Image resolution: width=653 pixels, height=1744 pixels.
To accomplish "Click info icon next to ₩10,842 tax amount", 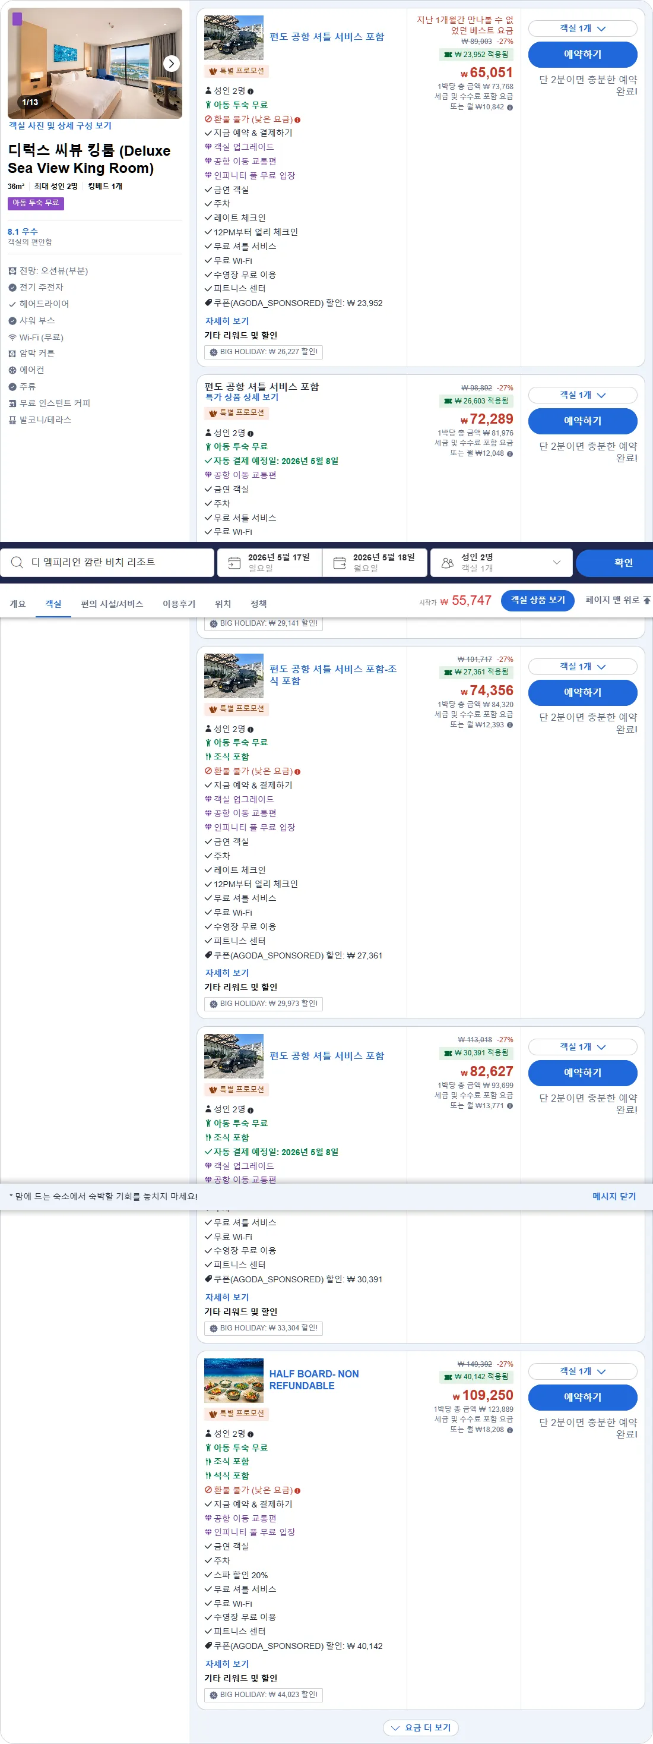I will click(x=509, y=107).
